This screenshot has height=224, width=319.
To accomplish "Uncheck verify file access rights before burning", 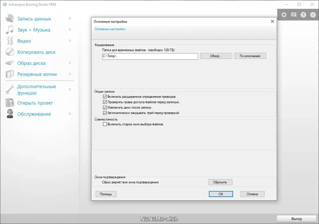I will click(105, 102).
